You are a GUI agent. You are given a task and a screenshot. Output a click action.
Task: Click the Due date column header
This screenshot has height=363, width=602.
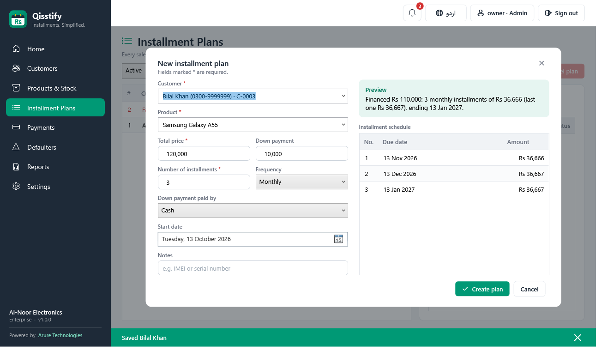click(395, 142)
